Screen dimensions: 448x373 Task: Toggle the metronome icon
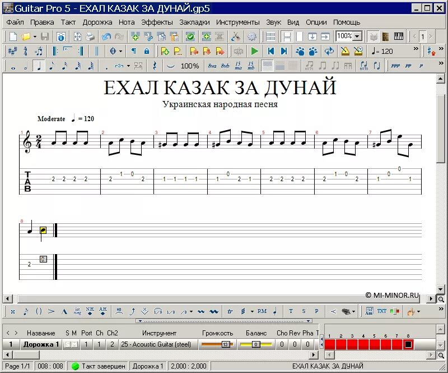345,51
